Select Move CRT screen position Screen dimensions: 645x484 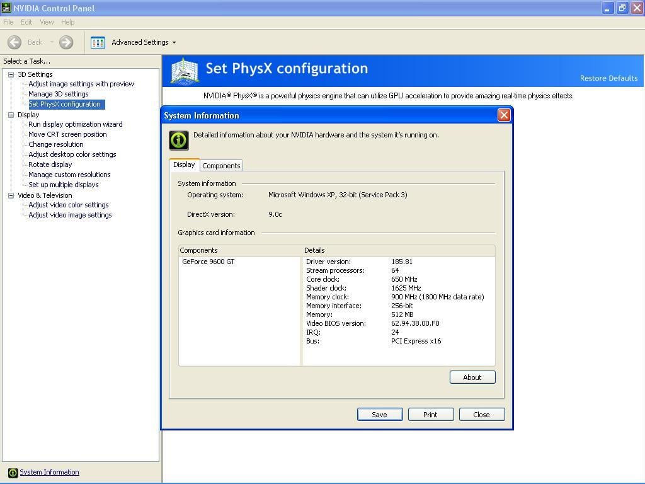pos(67,135)
